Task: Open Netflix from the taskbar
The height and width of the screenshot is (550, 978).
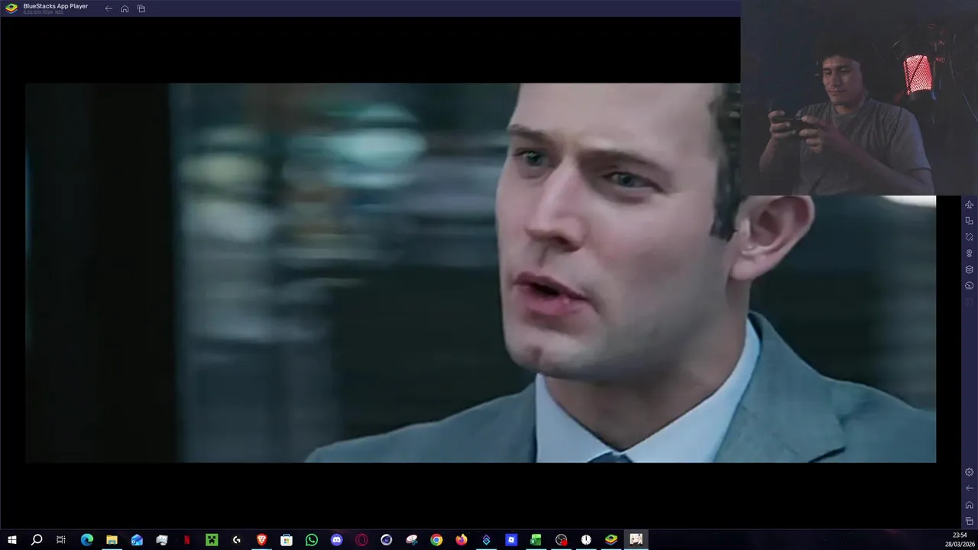Action: (186, 539)
